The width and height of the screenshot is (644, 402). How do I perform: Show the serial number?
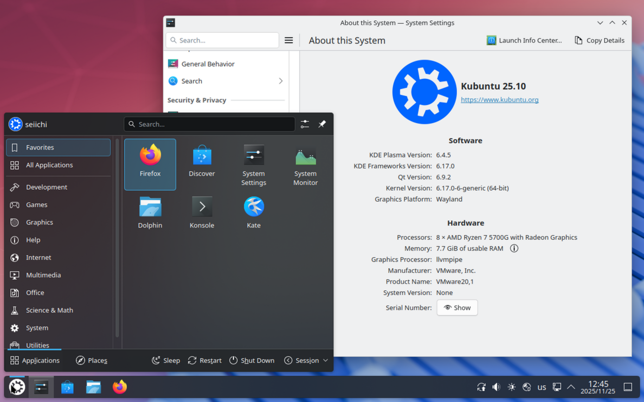[457, 308]
